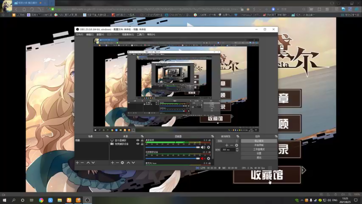The height and width of the screenshot is (204, 362).
Task: Click the browser reload icon
Action: pos(32,9)
